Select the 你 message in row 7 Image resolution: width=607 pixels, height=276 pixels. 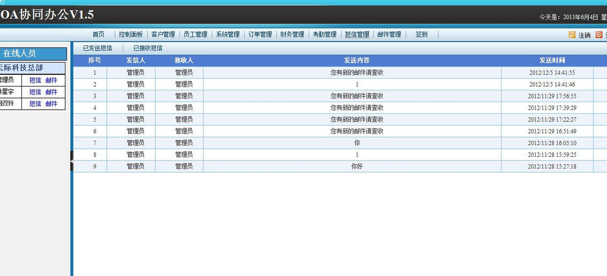coord(357,143)
